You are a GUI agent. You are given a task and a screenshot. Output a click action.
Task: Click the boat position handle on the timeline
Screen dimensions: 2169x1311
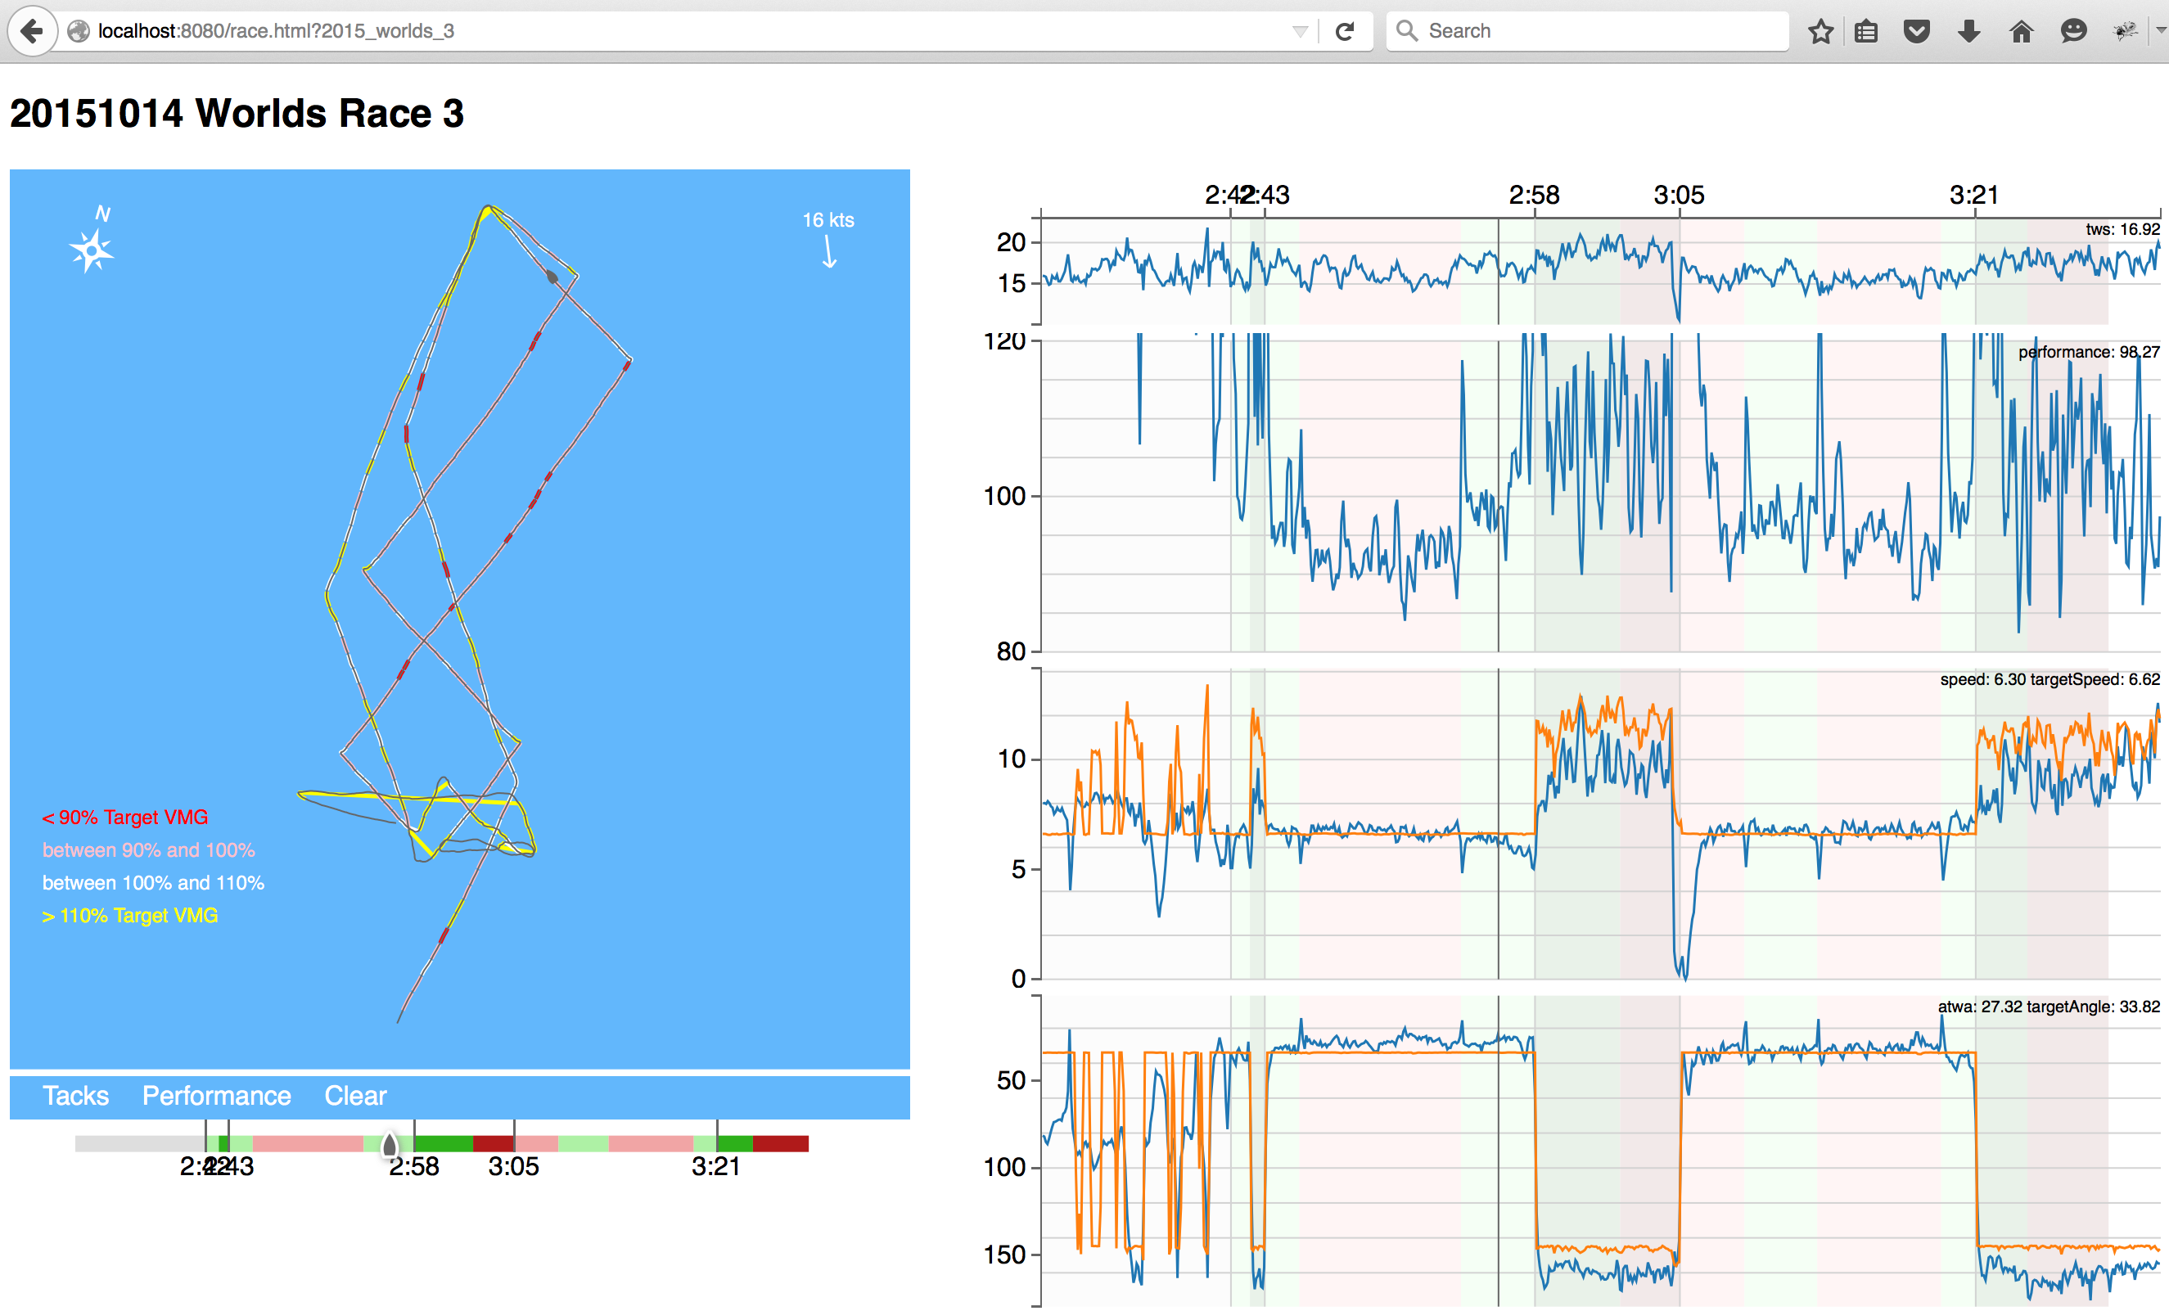(389, 1145)
